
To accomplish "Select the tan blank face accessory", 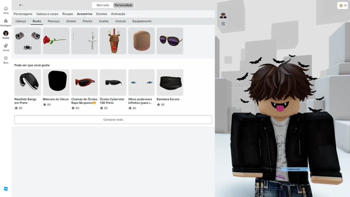I will pyautogui.click(x=141, y=41).
